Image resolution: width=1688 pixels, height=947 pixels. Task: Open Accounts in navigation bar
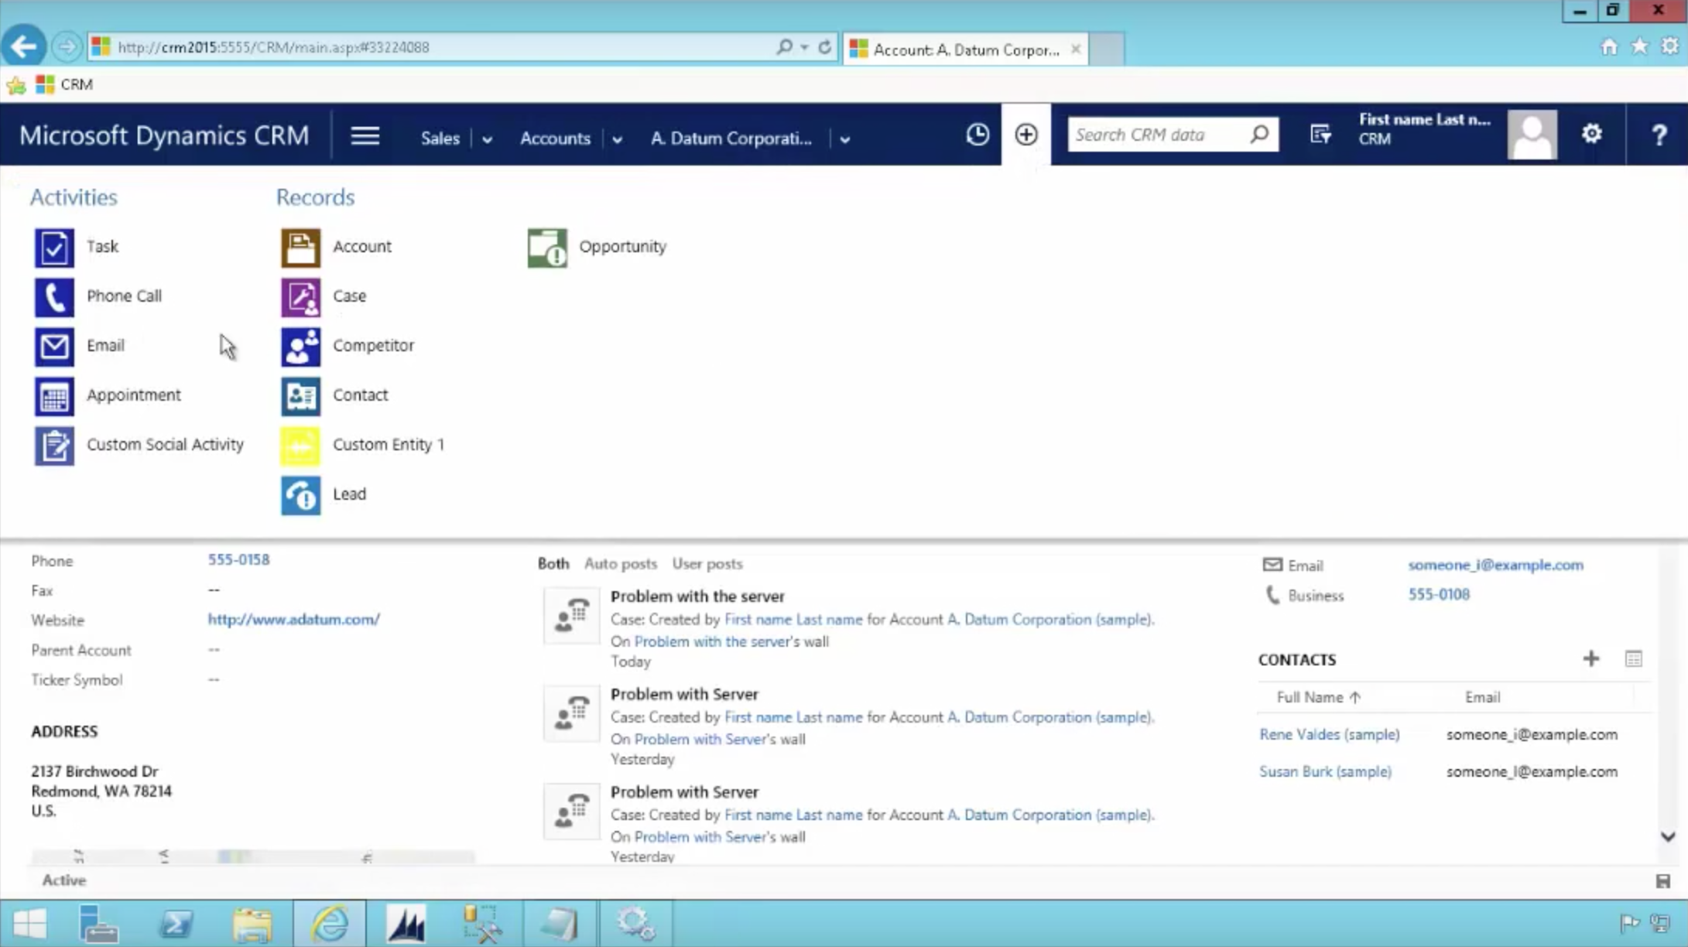point(555,138)
